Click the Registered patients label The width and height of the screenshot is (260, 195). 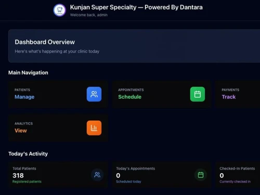pyautogui.click(x=27, y=181)
